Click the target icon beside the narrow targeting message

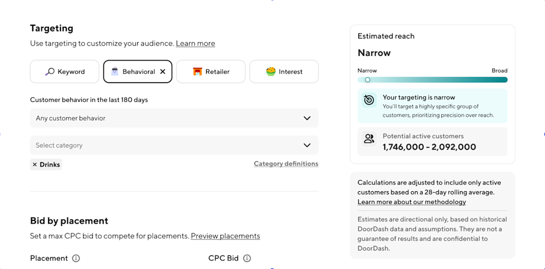pyautogui.click(x=369, y=100)
